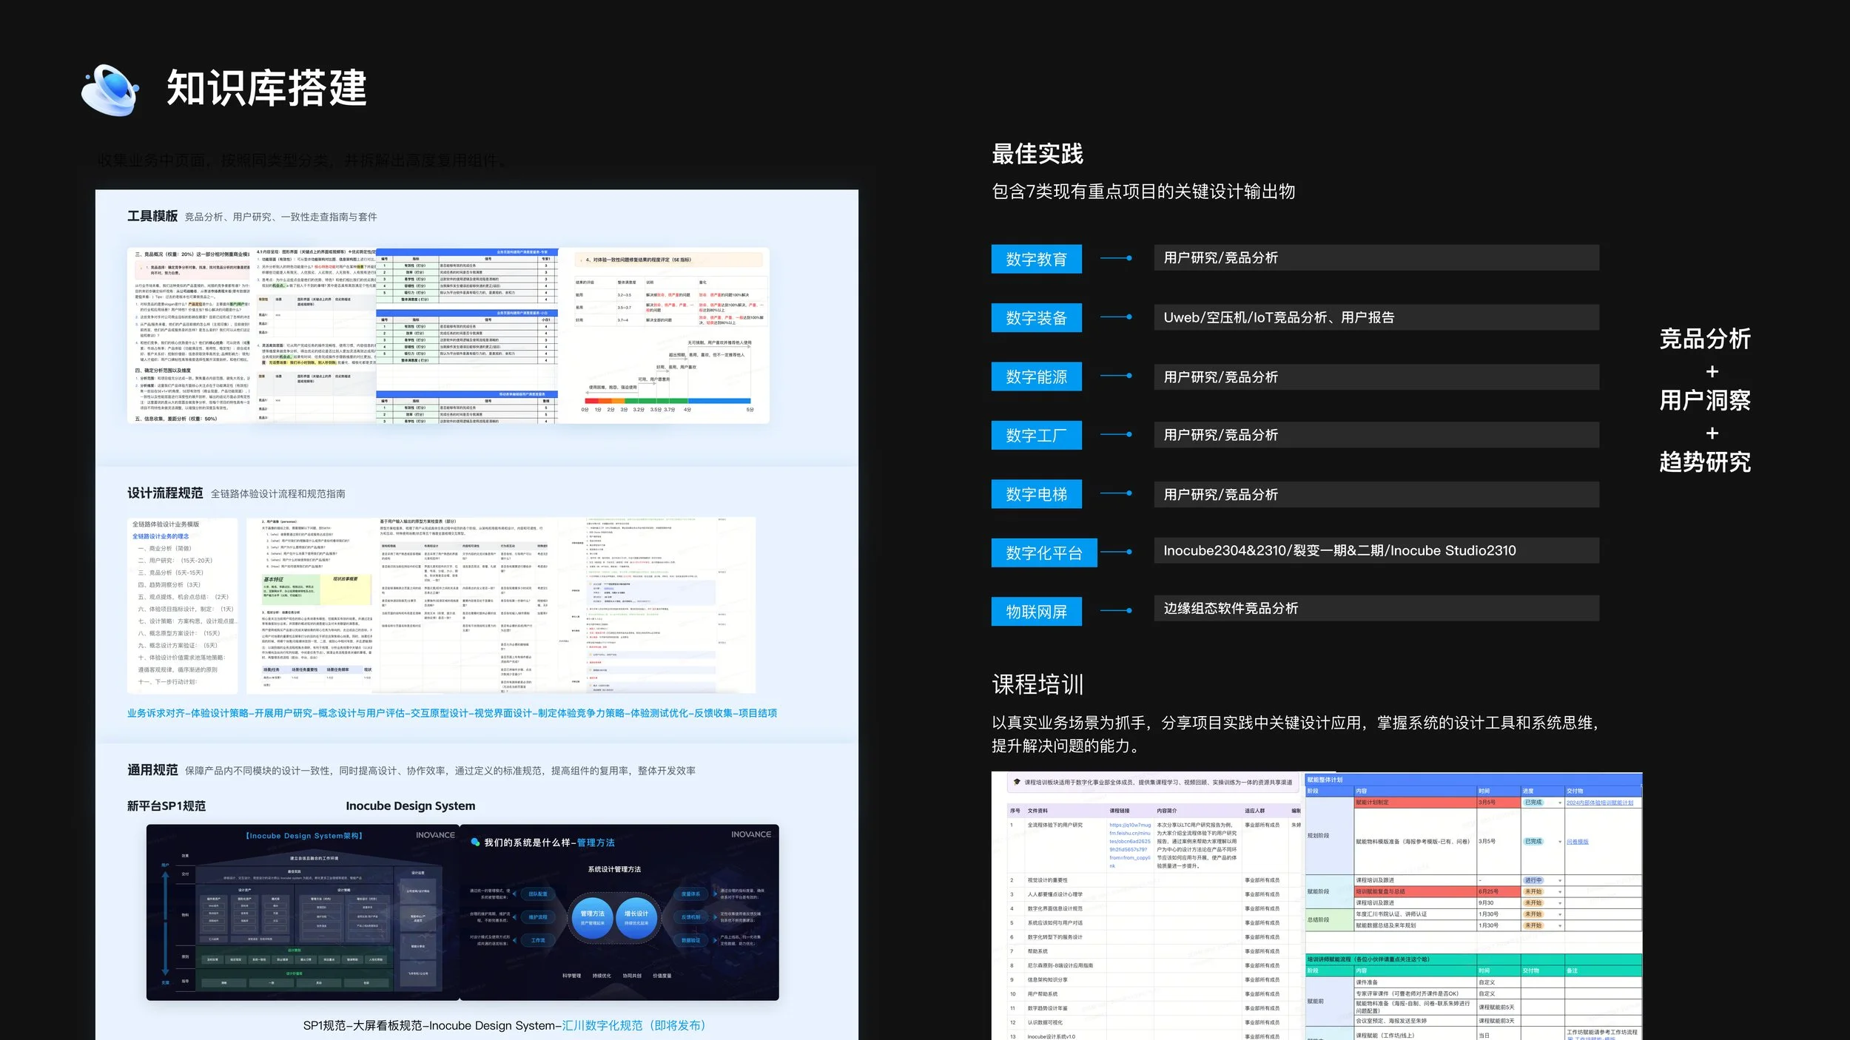This screenshot has height=1040, width=1850.
Task: Click the blue icon before 我们的系统是什么样
Action: [x=475, y=843]
